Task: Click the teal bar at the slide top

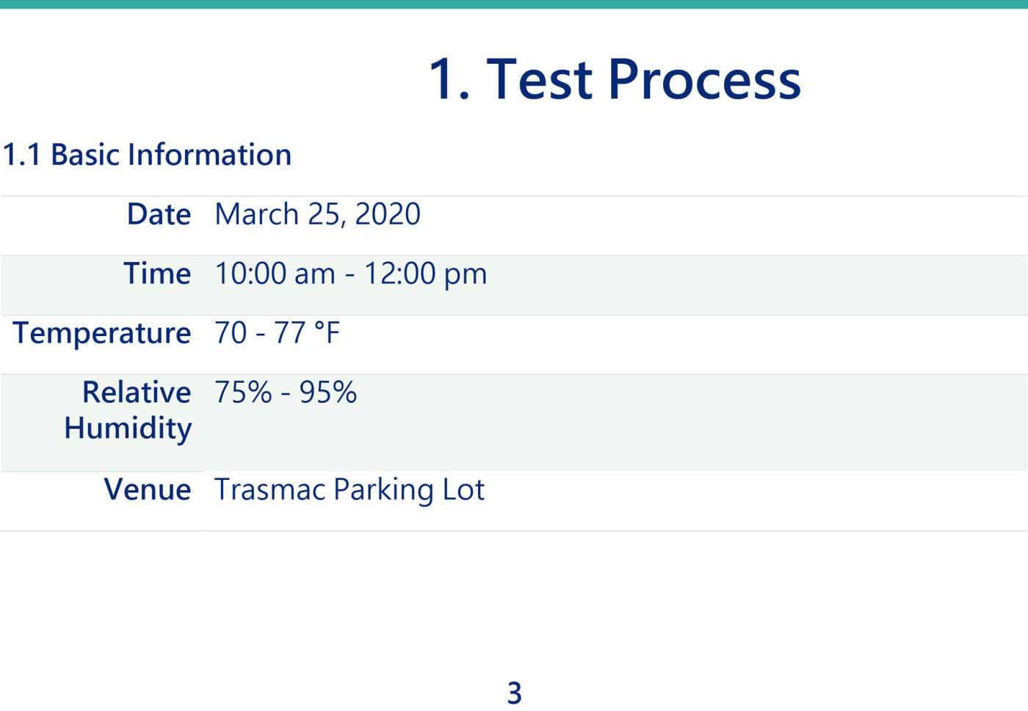Action: coord(514,4)
